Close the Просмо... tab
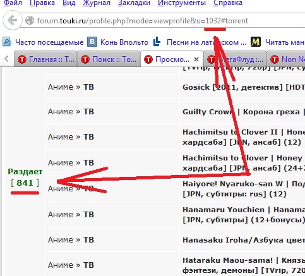 196,59
